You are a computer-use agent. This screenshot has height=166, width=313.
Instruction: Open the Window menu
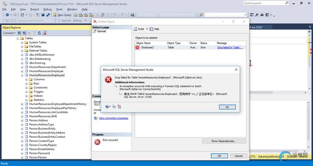coord(72,9)
